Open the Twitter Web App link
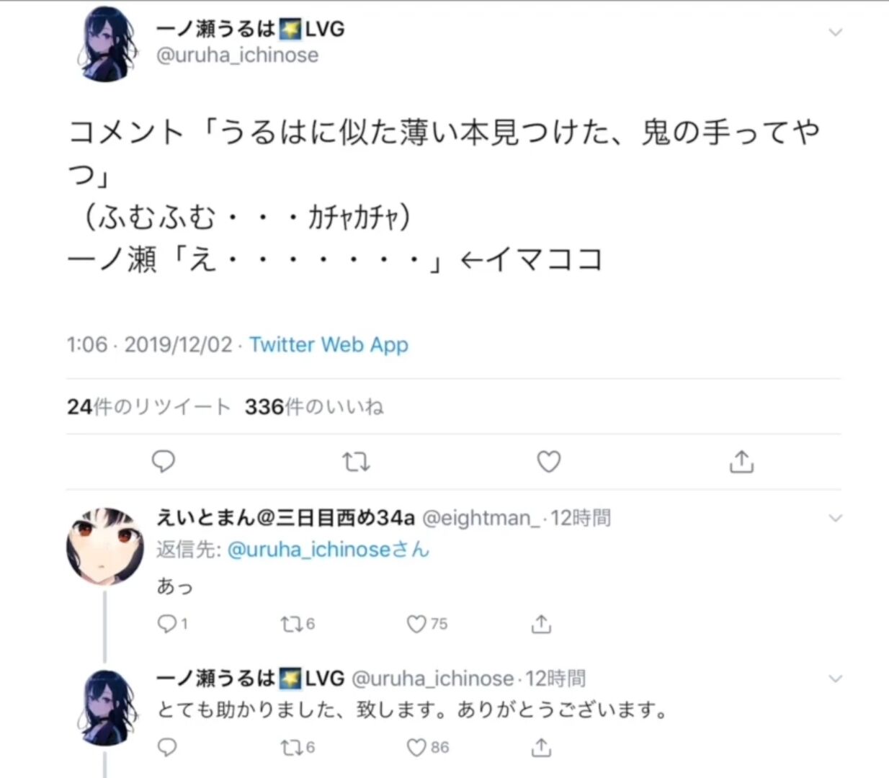Viewport: 889px width, 778px height. pyautogui.click(x=329, y=345)
